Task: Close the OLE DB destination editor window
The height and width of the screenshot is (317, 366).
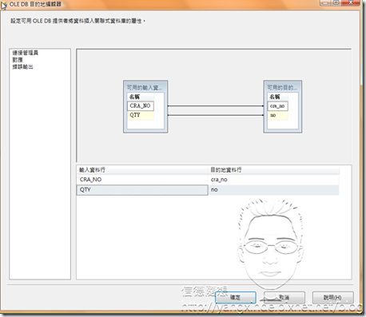Action: click(x=350, y=2)
